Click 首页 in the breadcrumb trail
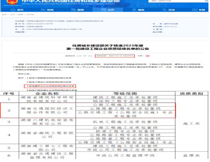210x162 pixels. pyautogui.click(x=4, y=14)
